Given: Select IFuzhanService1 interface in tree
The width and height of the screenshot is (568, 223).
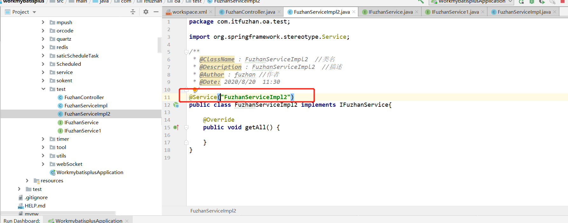Looking at the screenshot, I should pos(83,131).
